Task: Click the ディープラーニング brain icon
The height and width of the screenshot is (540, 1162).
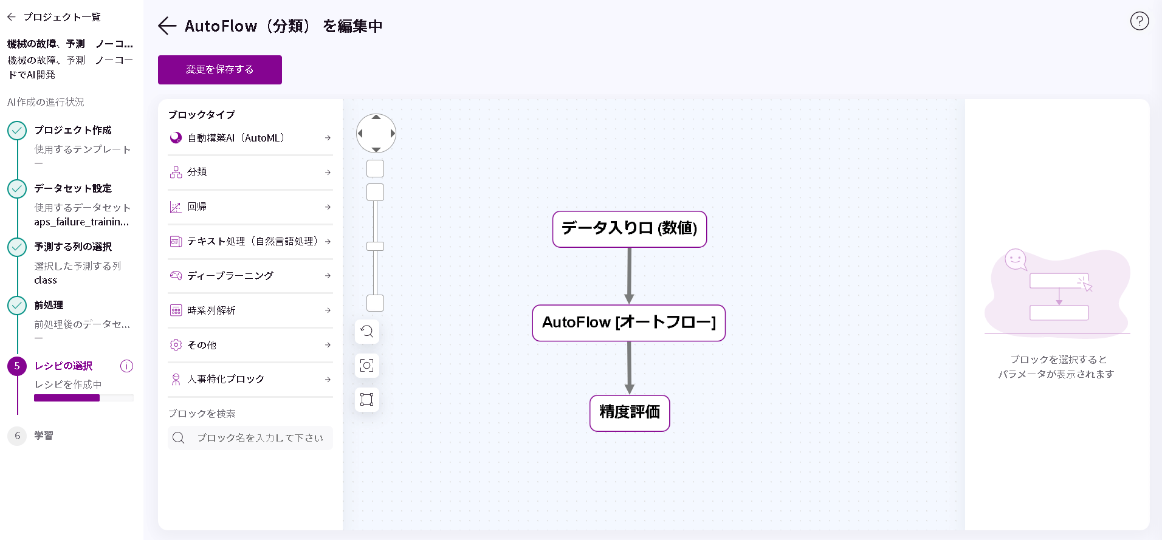Action: click(176, 276)
